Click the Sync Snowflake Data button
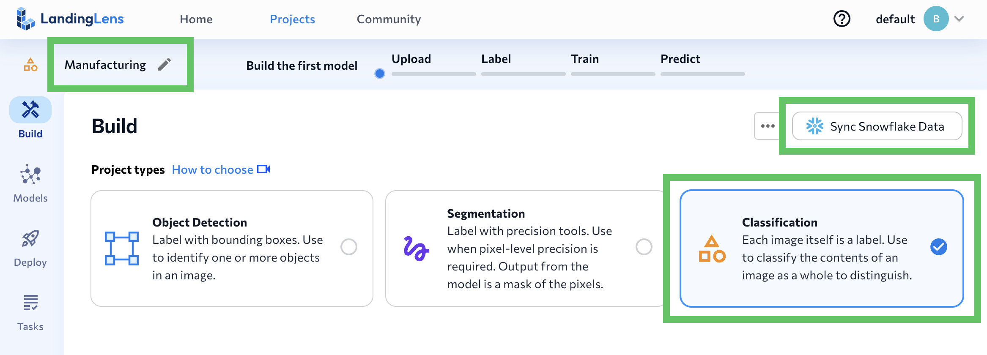The width and height of the screenshot is (987, 355). 877,126
